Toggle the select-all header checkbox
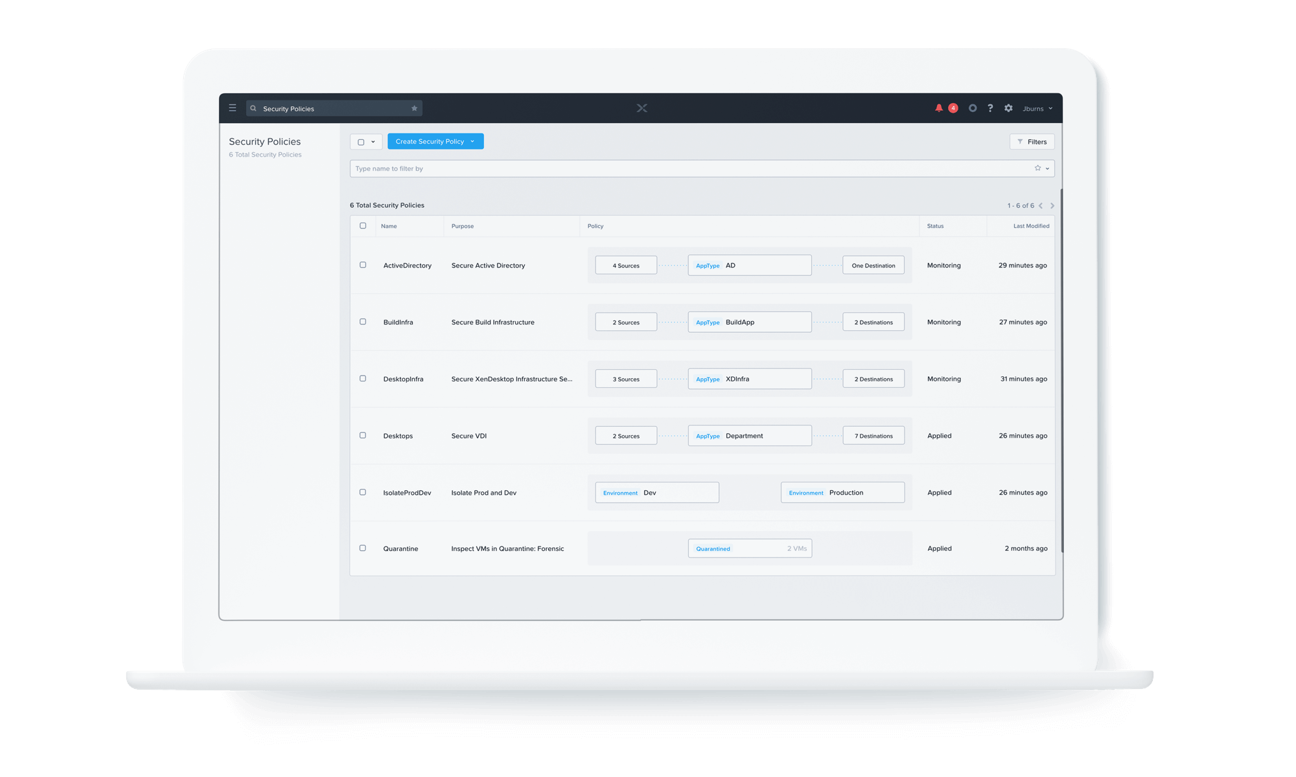1296x777 pixels. (363, 226)
